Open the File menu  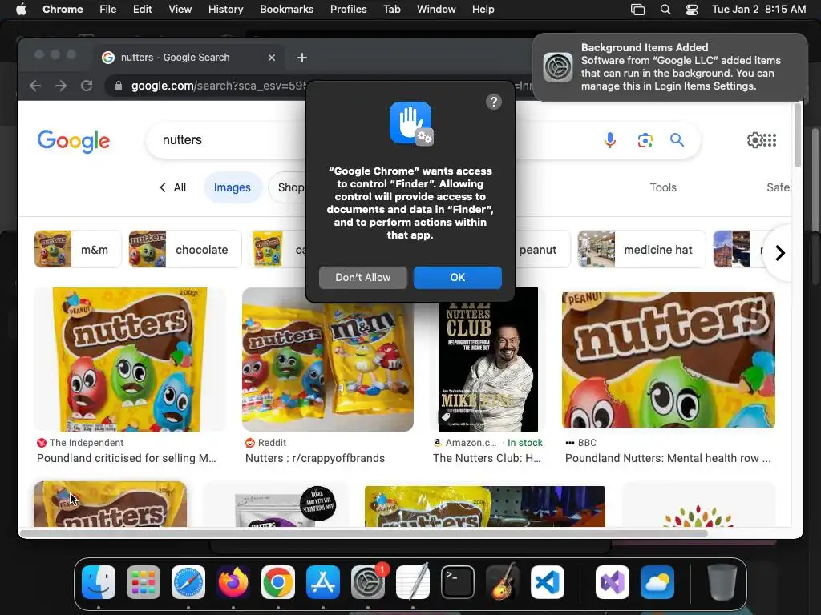108,10
